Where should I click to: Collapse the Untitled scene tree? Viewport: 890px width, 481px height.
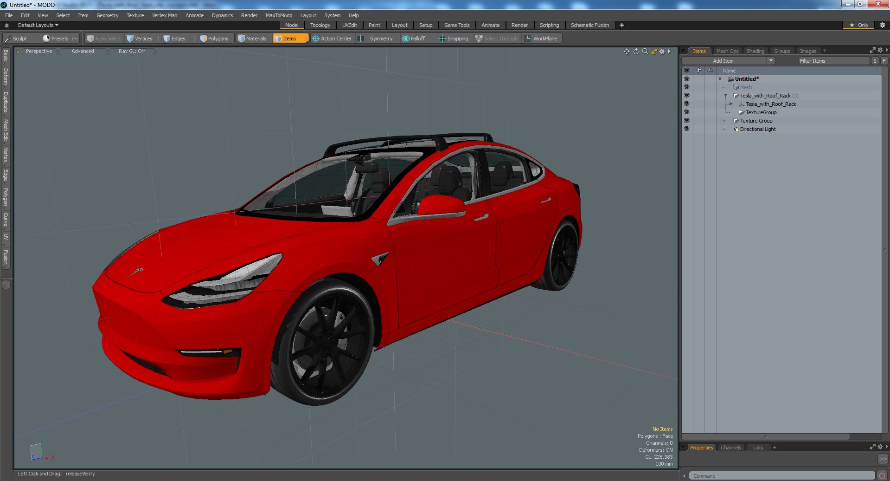[720, 79]
